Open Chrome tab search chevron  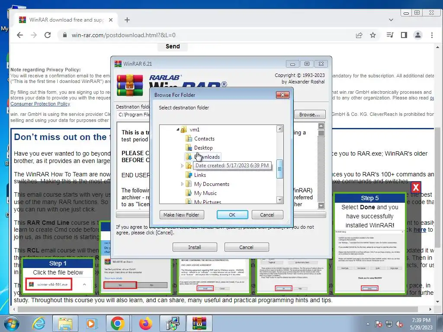[x=391, y=20]
